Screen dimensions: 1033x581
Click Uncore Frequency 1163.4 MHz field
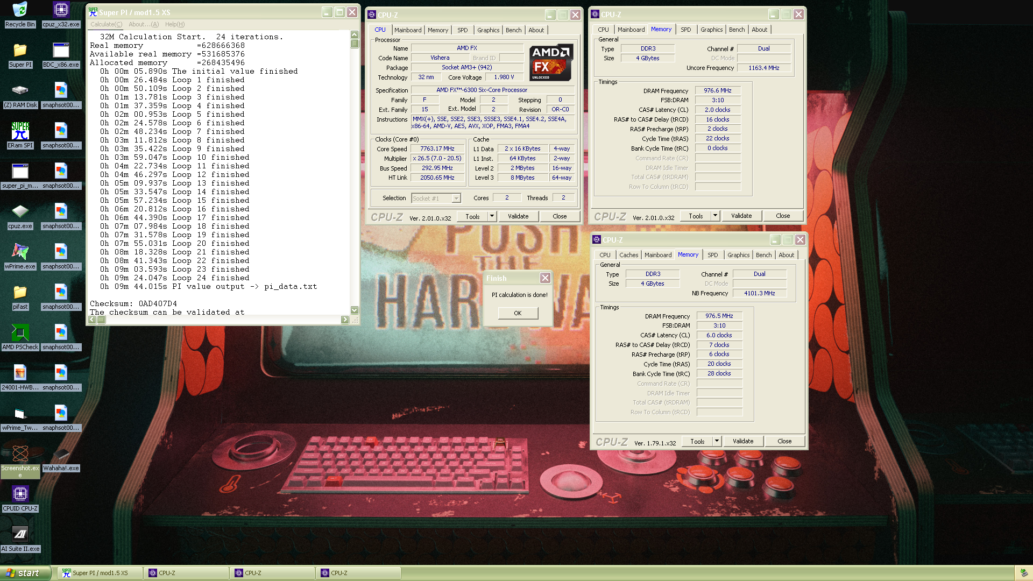tap(763, 68)
